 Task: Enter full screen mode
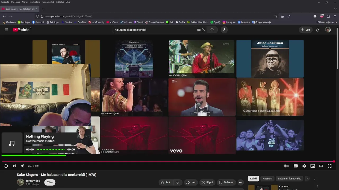point(330,166)
